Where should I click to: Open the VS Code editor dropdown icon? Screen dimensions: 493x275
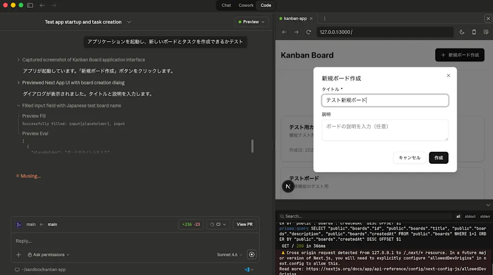coord(249,270)
